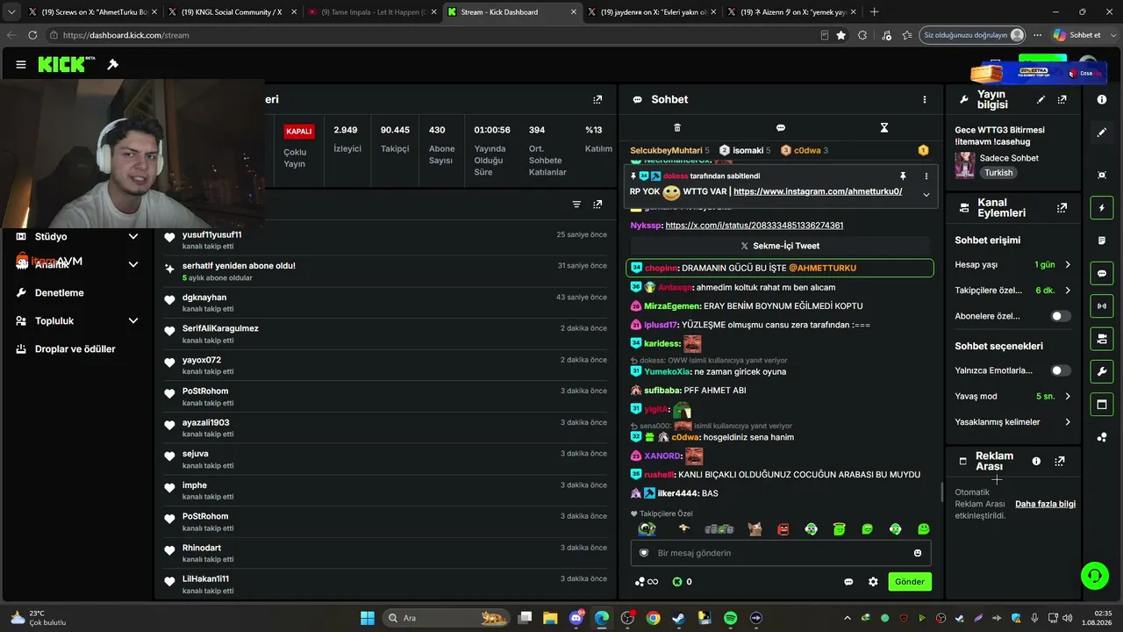Viewport: 1123px width, 632px height.
Task: Open the chat bubble mode icon in Sohbet toolbar
Action: [x=781, y=128]
